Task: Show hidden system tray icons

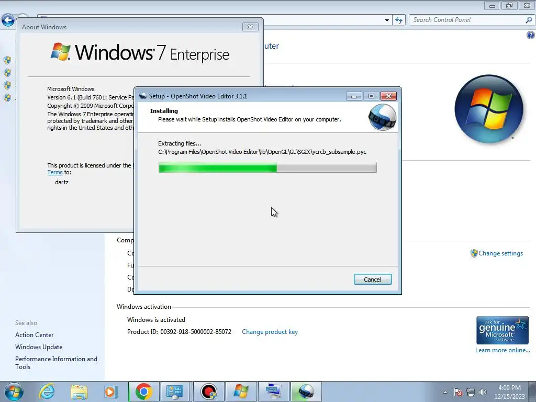Action: tap(445, 392)
